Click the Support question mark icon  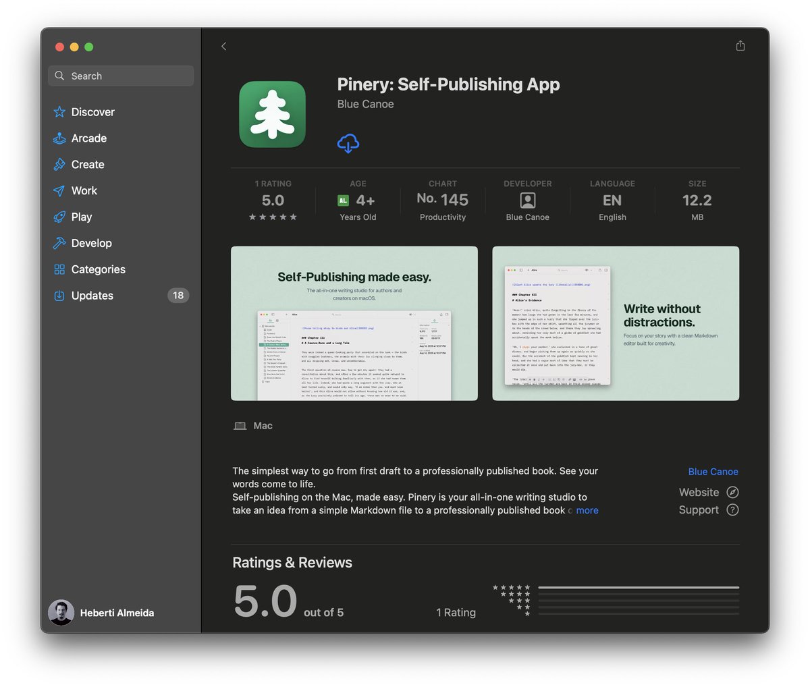point(732,510)
